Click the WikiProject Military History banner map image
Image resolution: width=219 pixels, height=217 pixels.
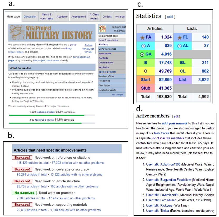17,33
